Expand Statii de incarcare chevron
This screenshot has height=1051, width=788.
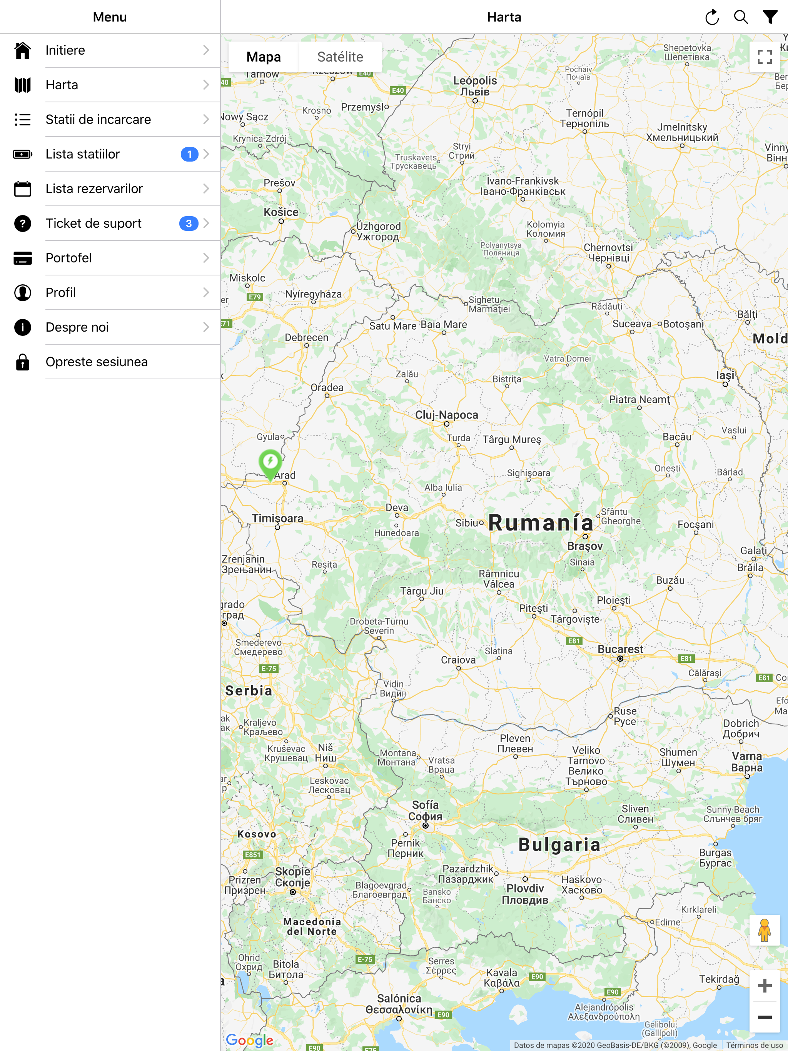tap(206, 119)
